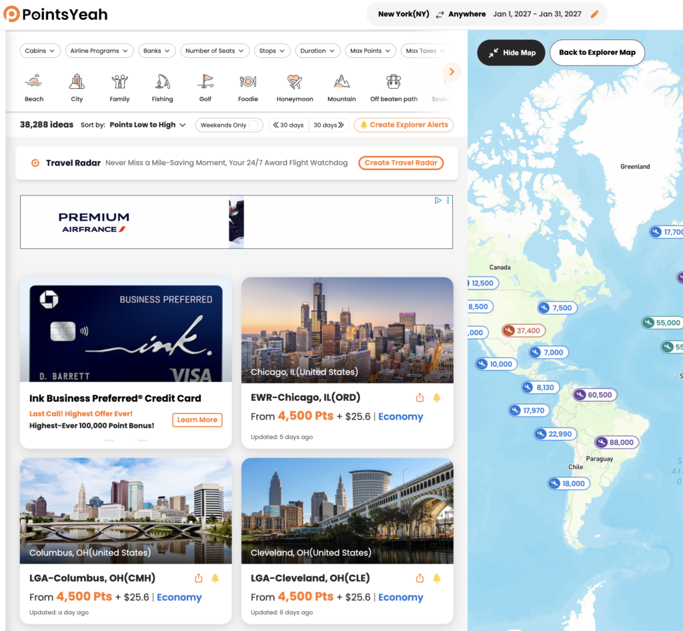
Task: Open the Number of Seats dropdown
Action: (x=214, y=51)
